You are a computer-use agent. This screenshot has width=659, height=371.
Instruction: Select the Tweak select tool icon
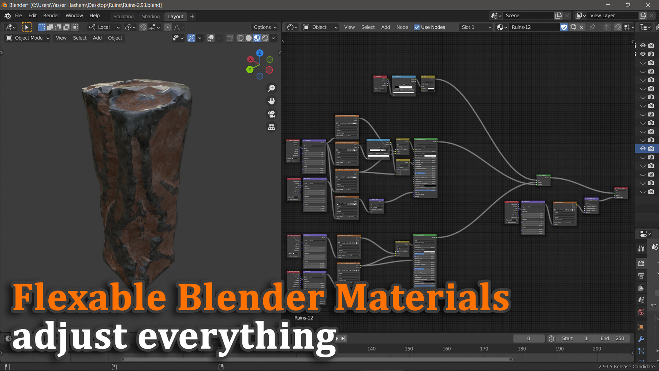tap(27, 27)
